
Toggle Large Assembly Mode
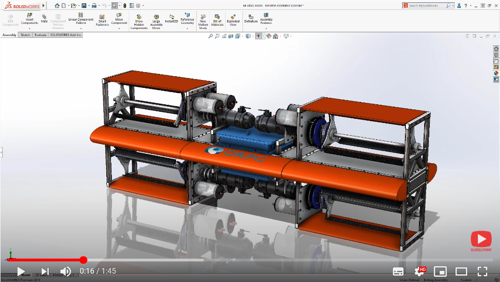pos(156,22)
